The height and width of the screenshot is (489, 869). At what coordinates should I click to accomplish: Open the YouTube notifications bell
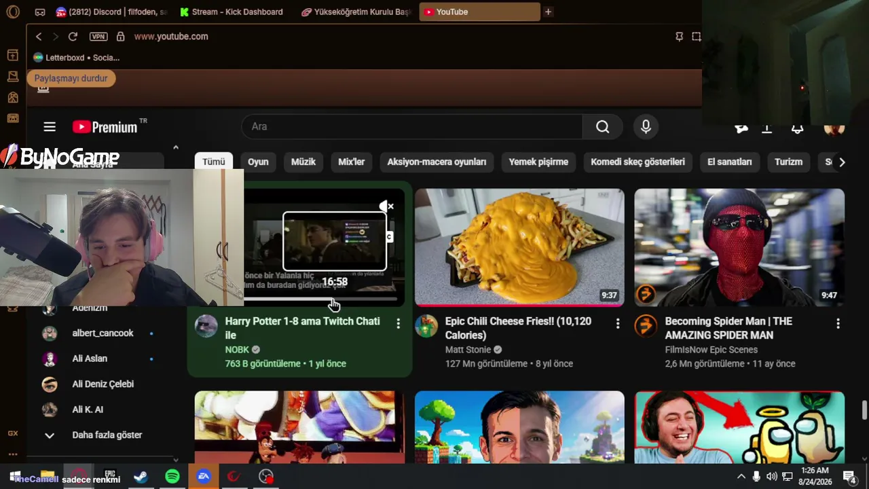(x=797, y=128)
